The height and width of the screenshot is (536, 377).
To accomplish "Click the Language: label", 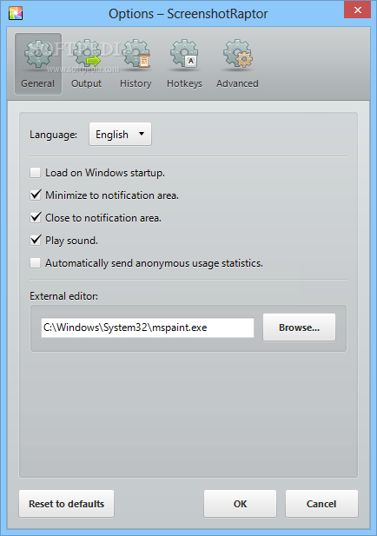I will point(53,135).
